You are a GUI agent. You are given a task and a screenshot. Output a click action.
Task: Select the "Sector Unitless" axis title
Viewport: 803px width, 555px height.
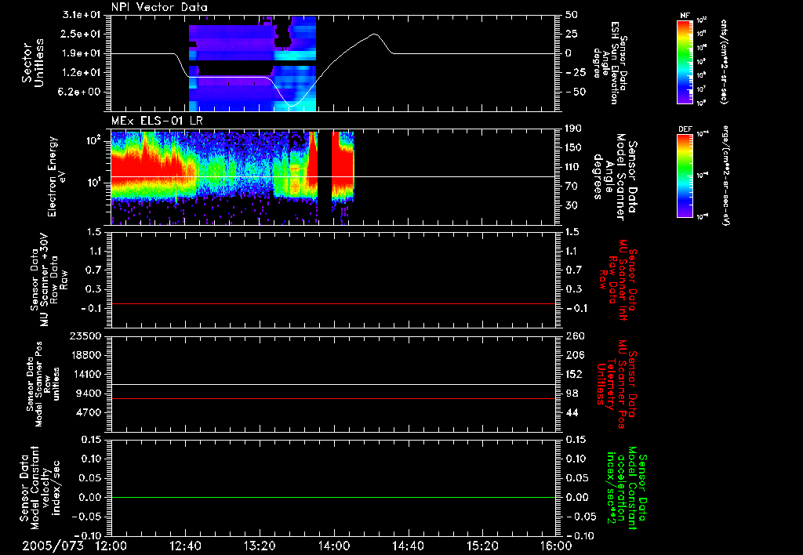[32, 63]
